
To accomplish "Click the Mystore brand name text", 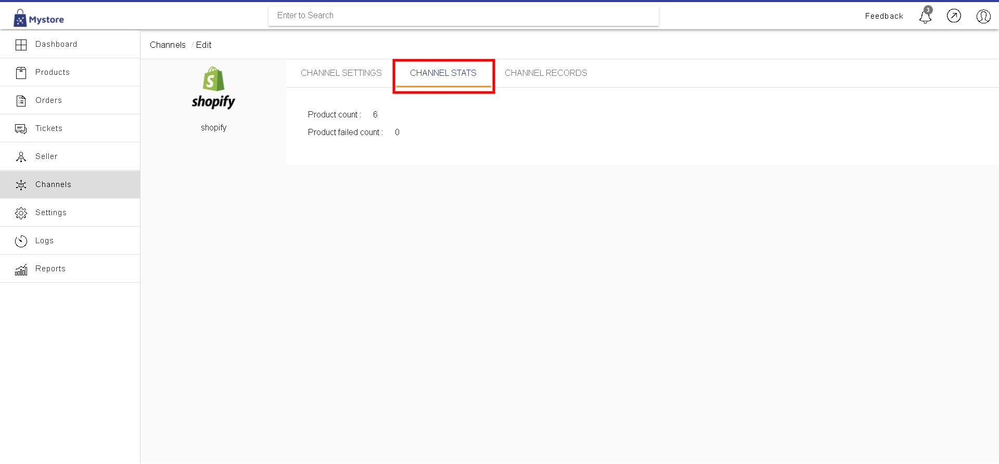I will tap(46, 20).
